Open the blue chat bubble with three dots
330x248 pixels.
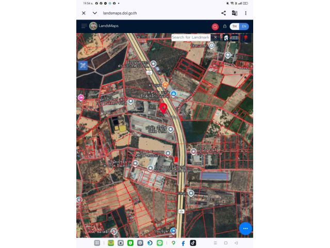click(x=245, y=228)
